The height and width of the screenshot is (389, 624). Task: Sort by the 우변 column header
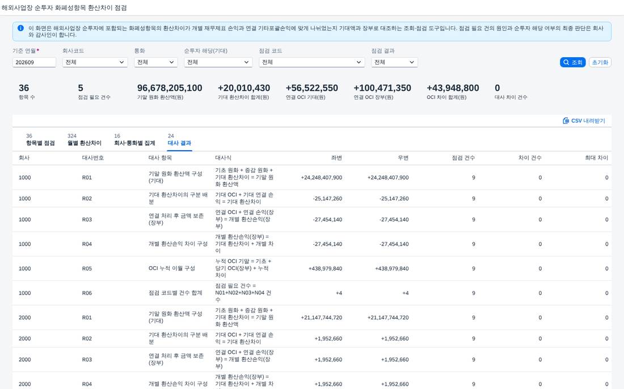pyautogui.click(x=403, y=158)
